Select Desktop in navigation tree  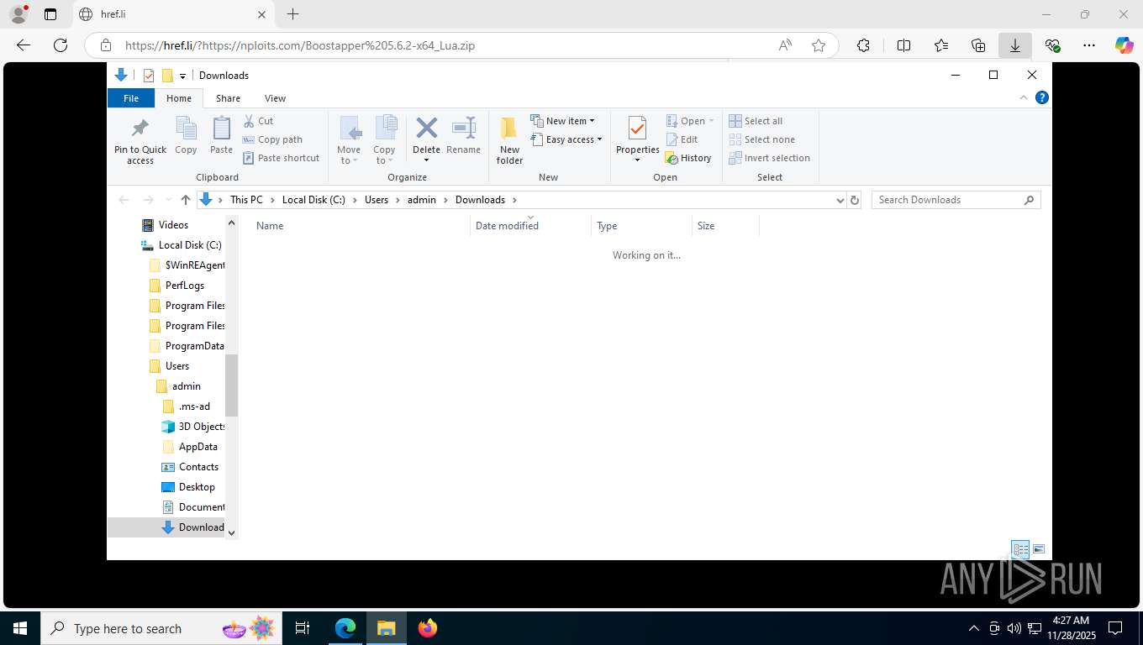click(197, 487)
